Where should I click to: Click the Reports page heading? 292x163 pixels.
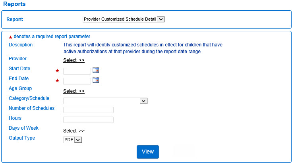pos(14,4)
